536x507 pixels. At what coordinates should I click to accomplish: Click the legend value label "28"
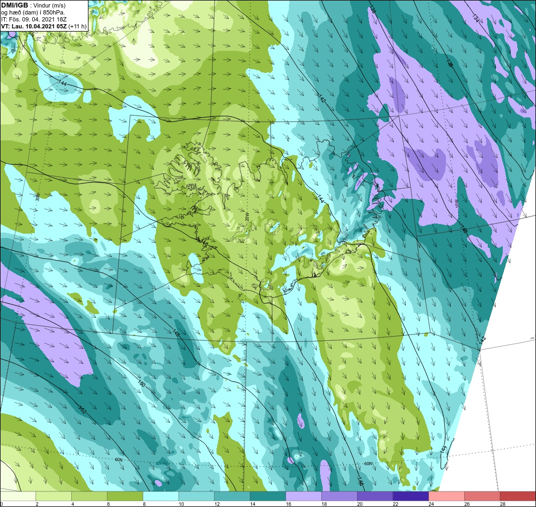tap(503, 504)
